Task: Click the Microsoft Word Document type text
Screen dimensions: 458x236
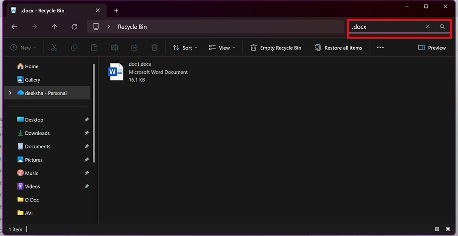Action: [x=158, y=72]
